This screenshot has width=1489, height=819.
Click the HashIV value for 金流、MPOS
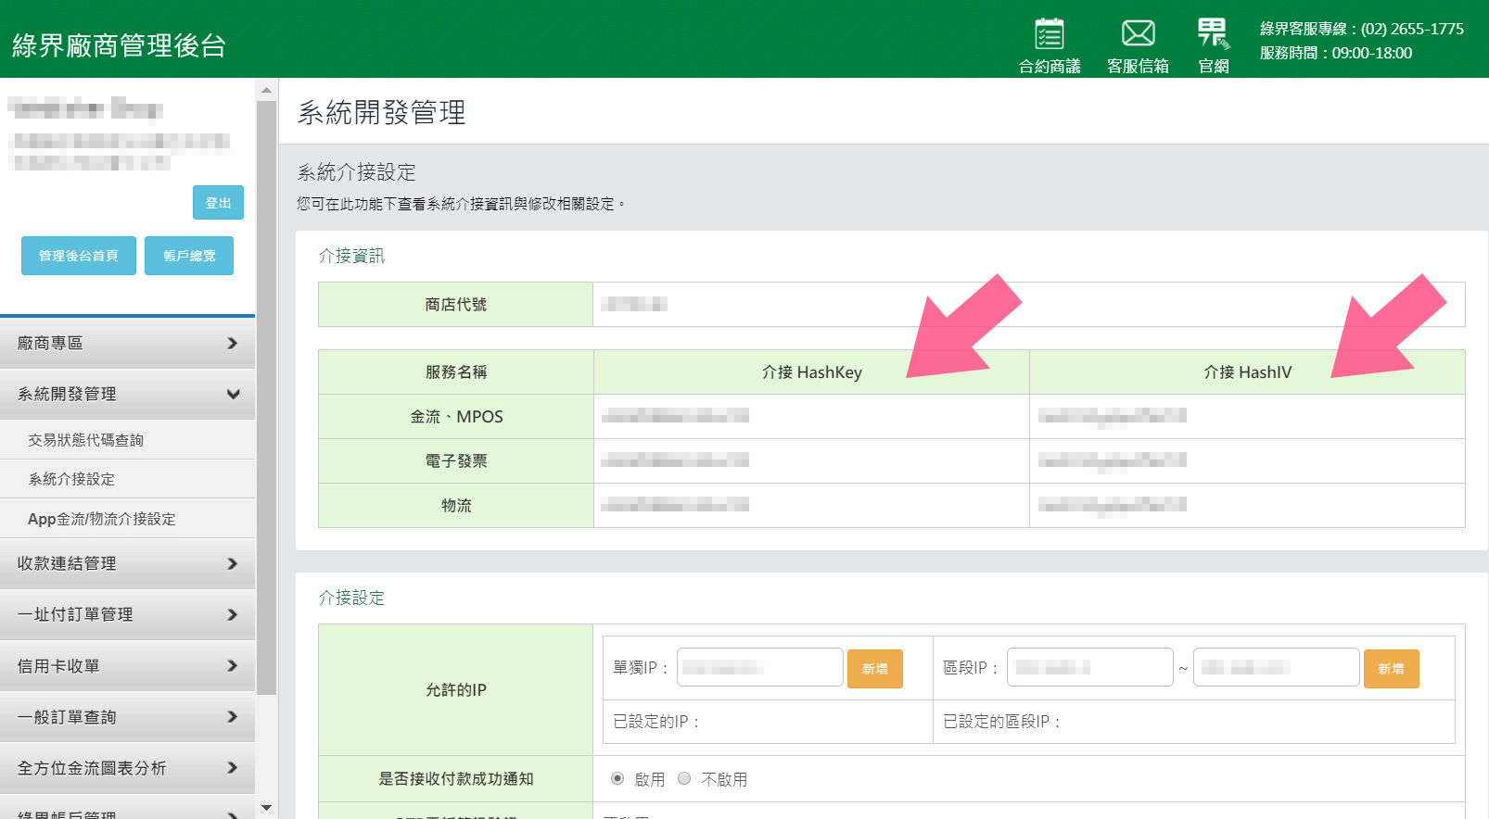[1113, 416]
